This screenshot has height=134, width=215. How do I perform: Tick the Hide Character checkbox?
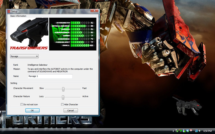click(x=62, y=104)
